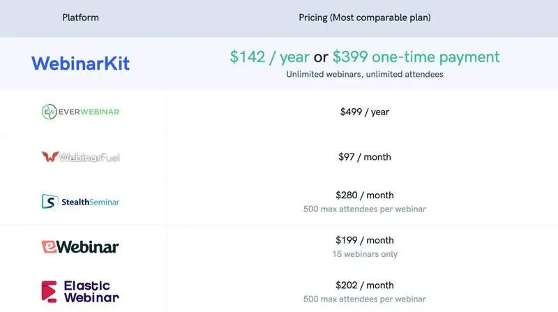
Task: Click the $199 / month eWebinar price
Action: point(365,241)
